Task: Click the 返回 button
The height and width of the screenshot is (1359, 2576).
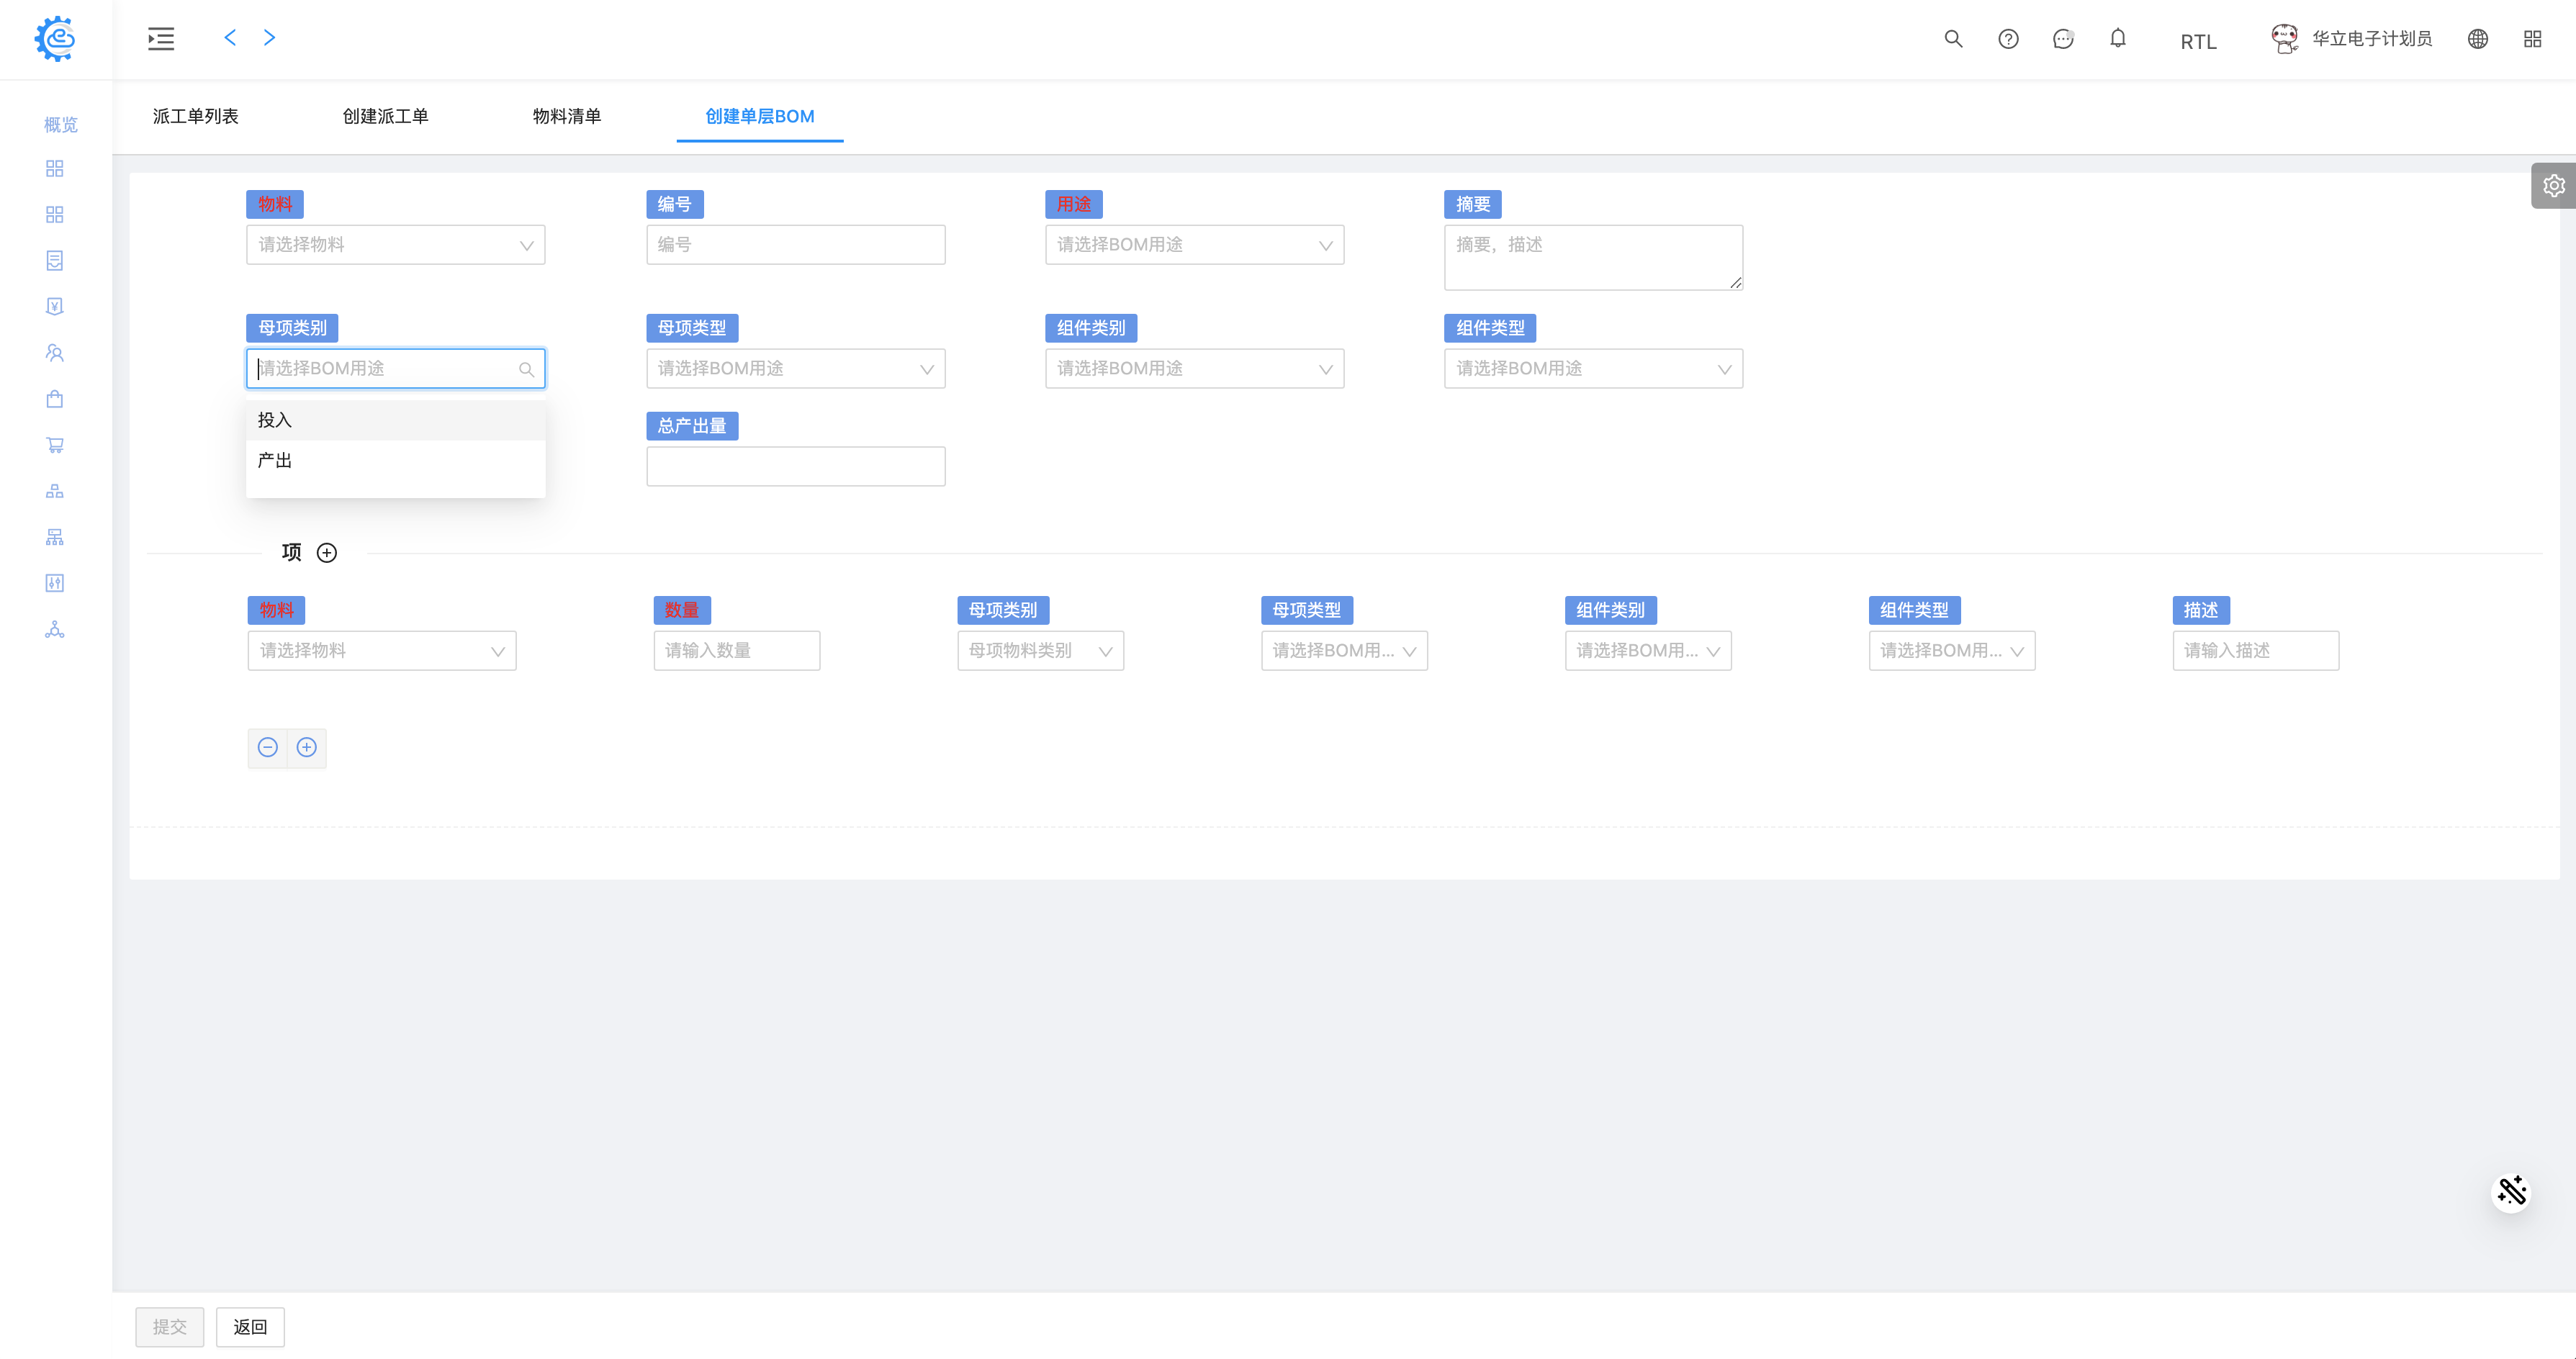Action: tap(250, 1327)
